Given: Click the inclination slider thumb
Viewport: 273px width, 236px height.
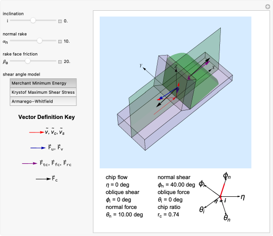Looking at the screenshot, I should click(x=33, y=21).
